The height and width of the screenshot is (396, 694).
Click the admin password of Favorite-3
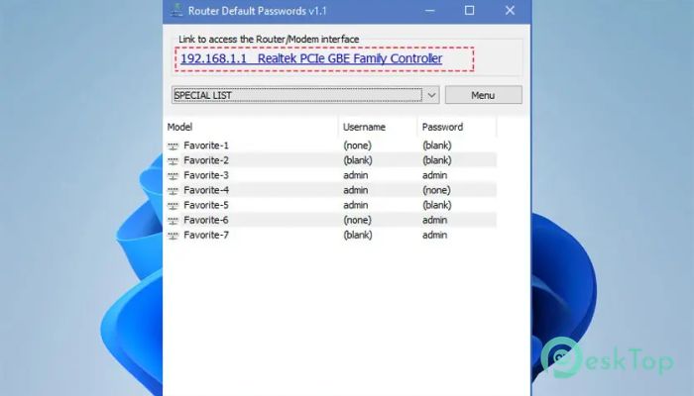coord(434,175)
